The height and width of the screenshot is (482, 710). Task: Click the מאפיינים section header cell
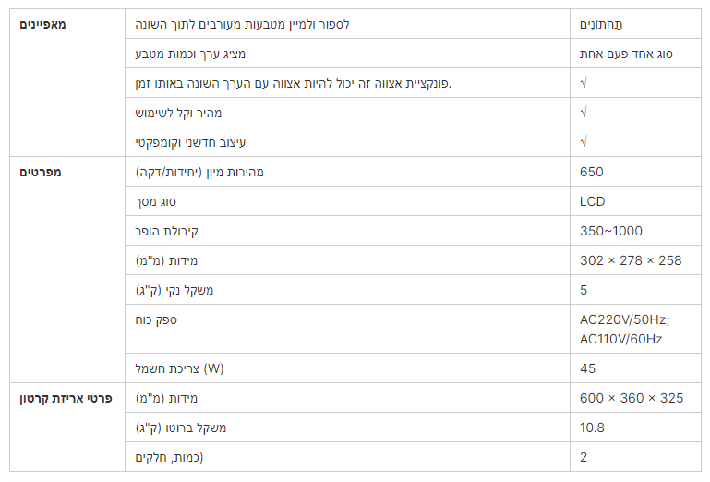(67, 82)
